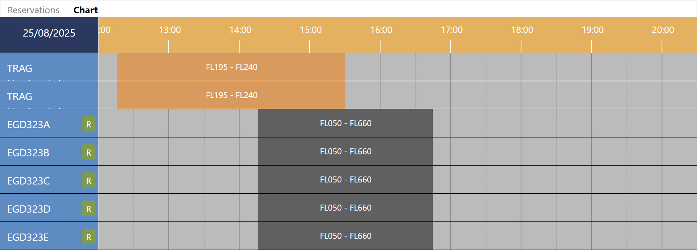This screenshot has height=250, width=697.
Task: Select the Chart tab
Action: 85,10
